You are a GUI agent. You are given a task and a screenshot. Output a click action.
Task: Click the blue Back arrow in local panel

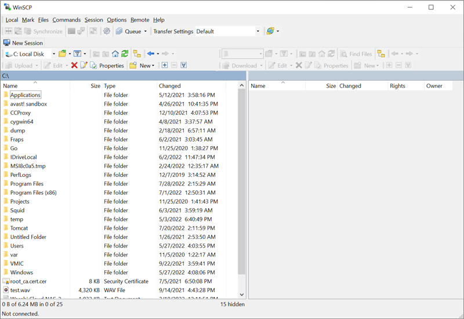point(151,54)
